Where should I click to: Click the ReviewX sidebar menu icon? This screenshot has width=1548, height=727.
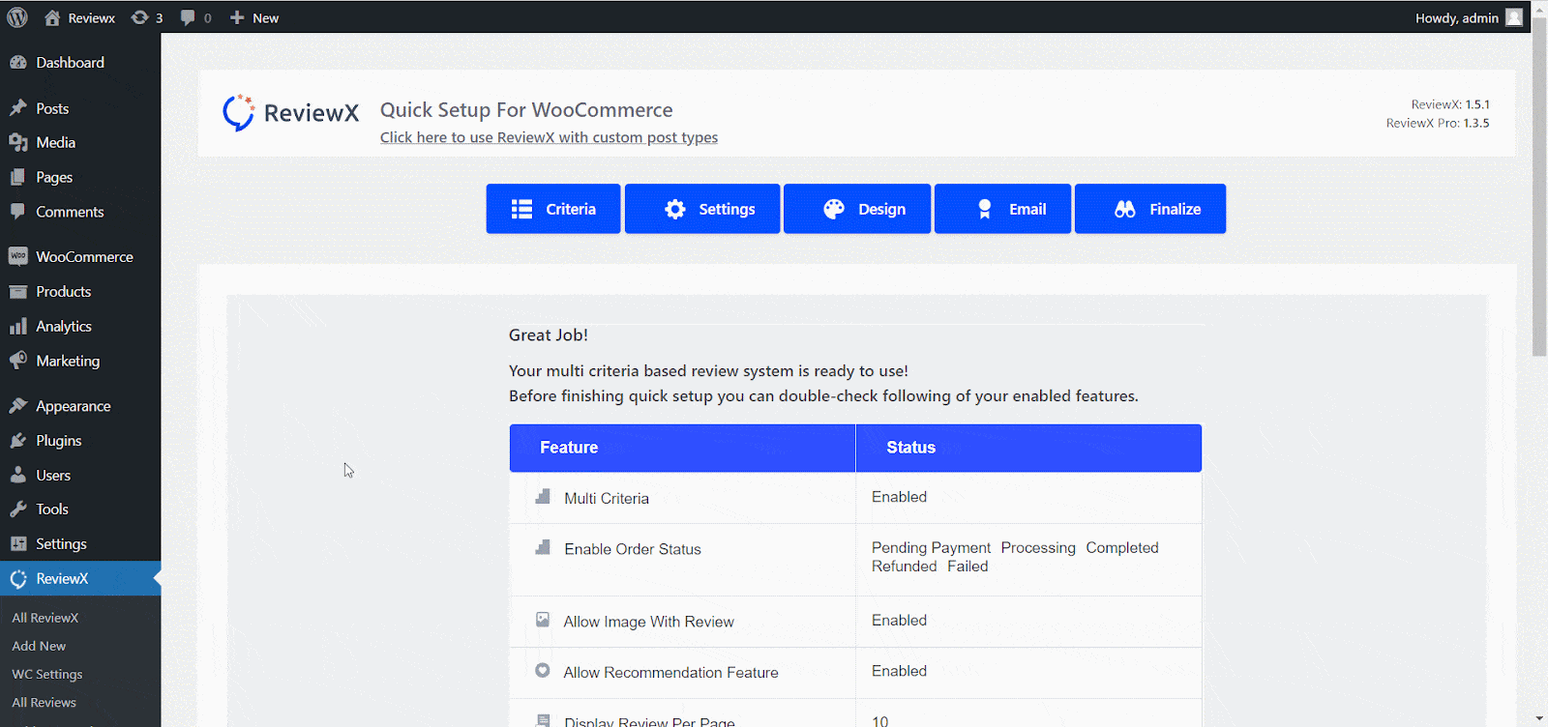tap(17, 578)
